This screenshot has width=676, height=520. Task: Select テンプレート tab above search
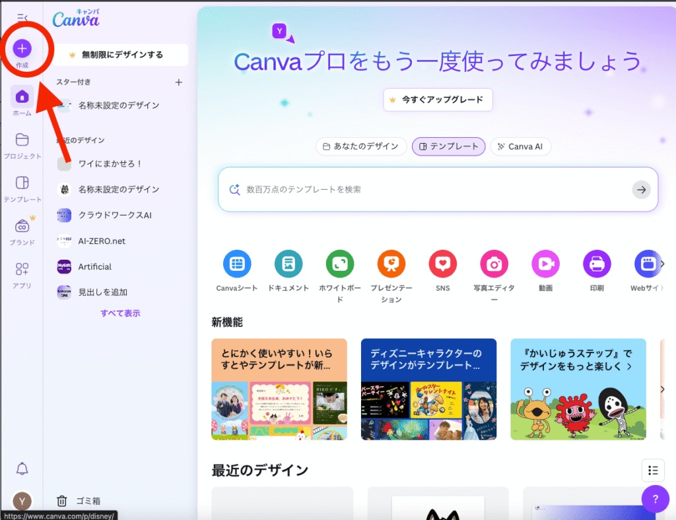point(448,146)
